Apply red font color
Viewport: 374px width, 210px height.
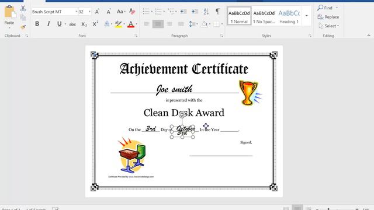pyautogui.click(x=131, y=24)
